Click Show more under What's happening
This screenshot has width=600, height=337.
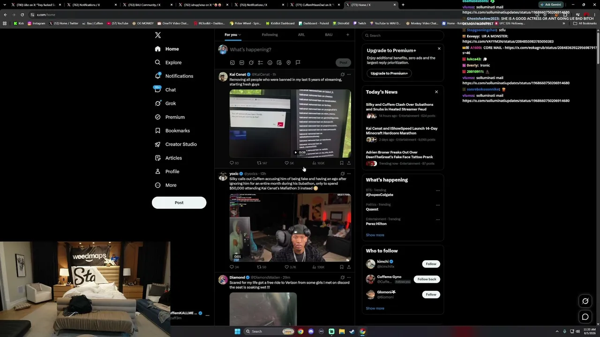pyautogui.click(x=375, y=235)
